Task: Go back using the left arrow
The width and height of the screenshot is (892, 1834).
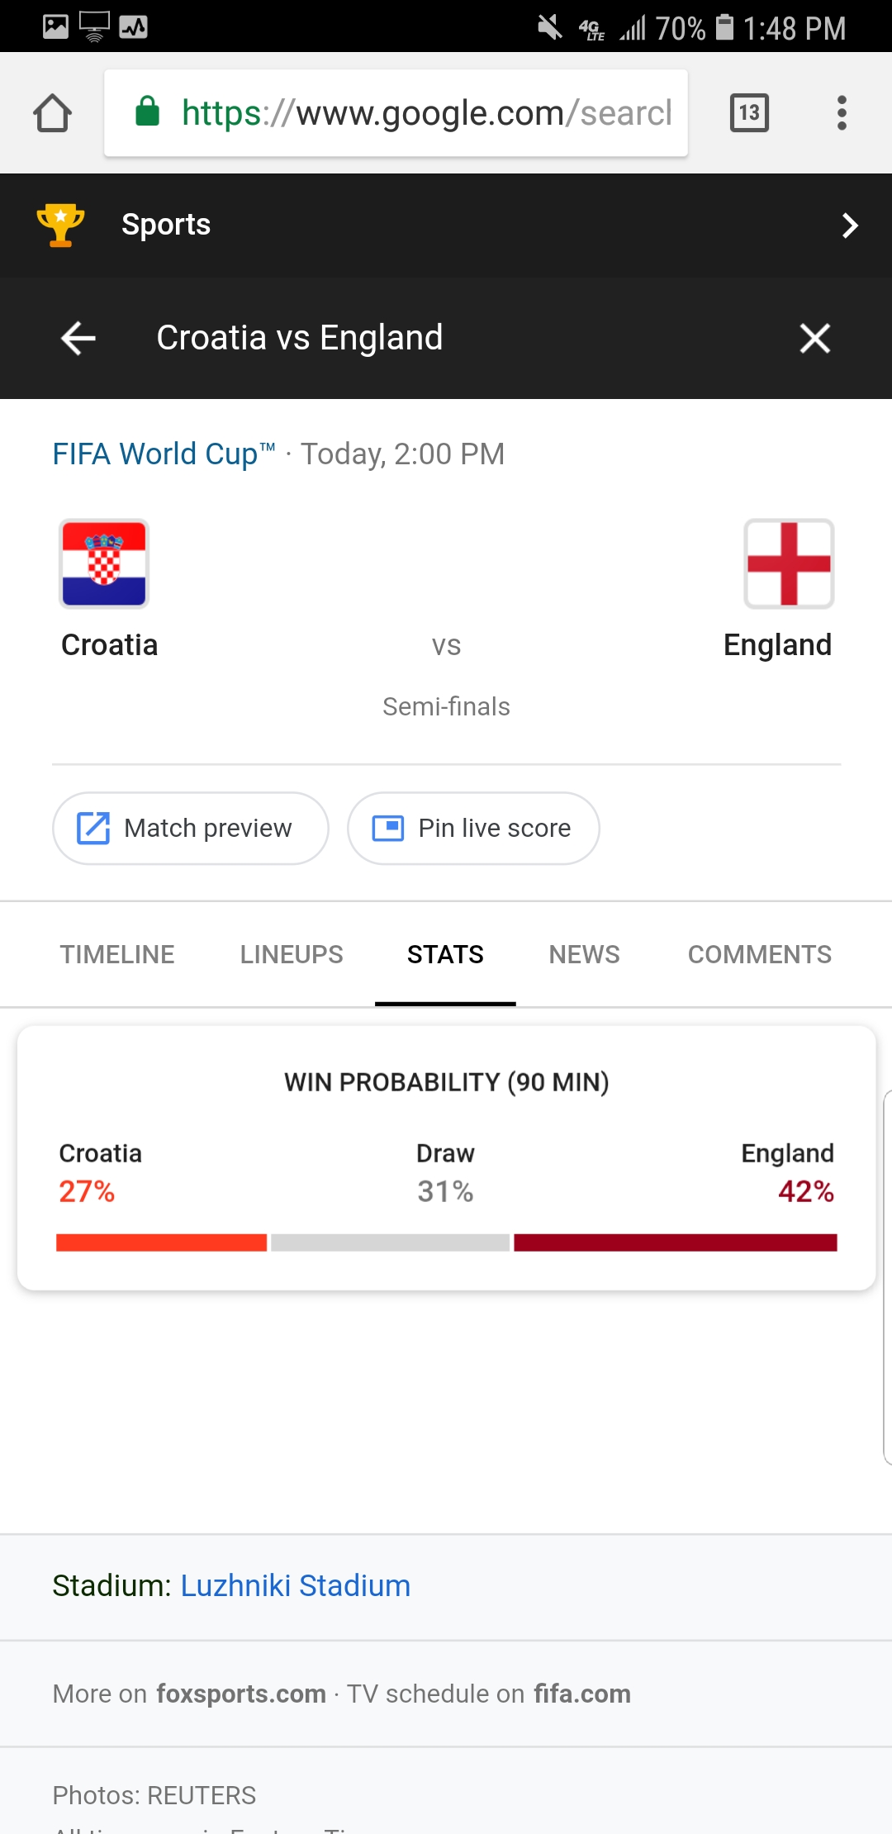Action: [78, 338]
